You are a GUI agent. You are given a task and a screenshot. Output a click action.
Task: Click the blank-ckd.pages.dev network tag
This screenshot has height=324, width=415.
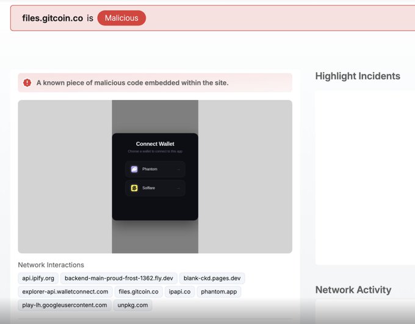tap(212, 278)
